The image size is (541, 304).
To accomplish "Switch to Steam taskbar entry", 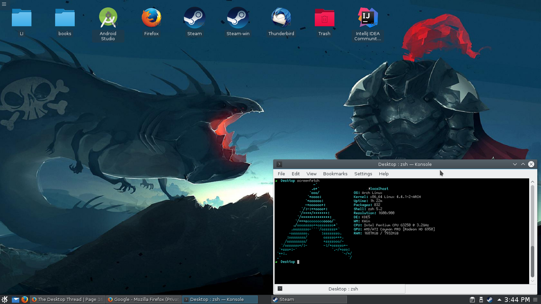I will click(309, 299).
